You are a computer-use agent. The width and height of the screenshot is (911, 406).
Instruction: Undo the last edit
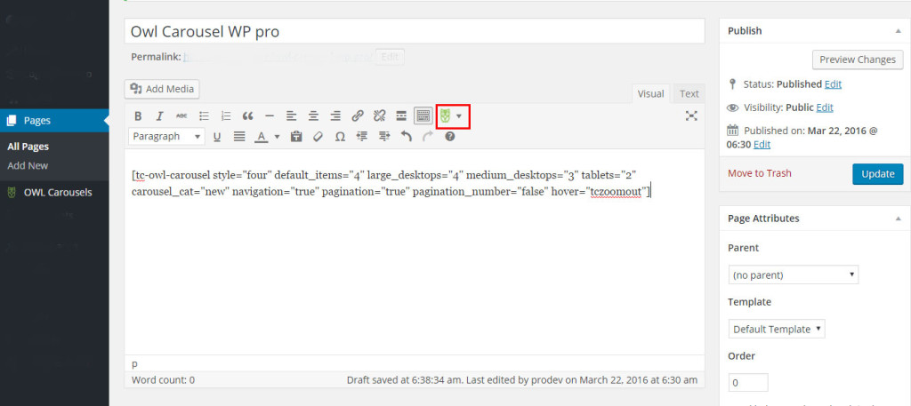pyautogui.click(x=406, y=137)
